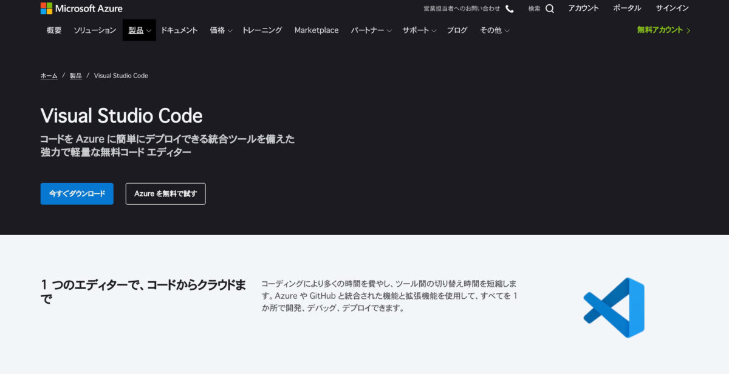
Task: Open the パートナー dropdown
Action: tap(371, 30)
